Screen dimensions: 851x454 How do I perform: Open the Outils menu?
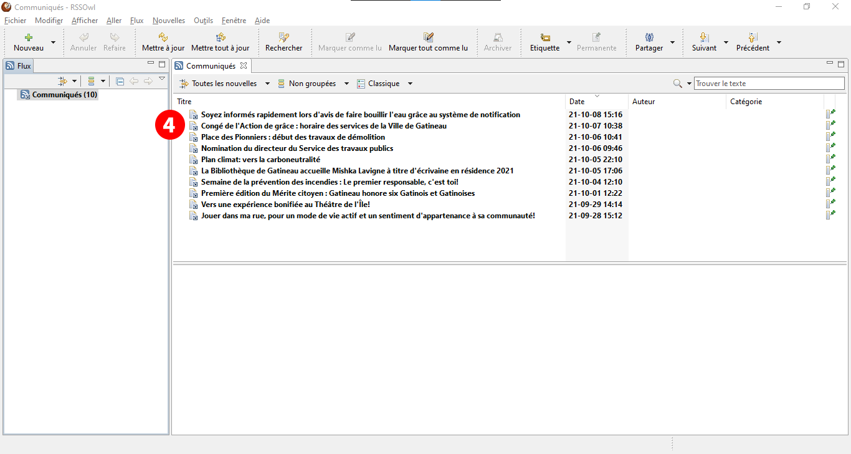[203, 21]
